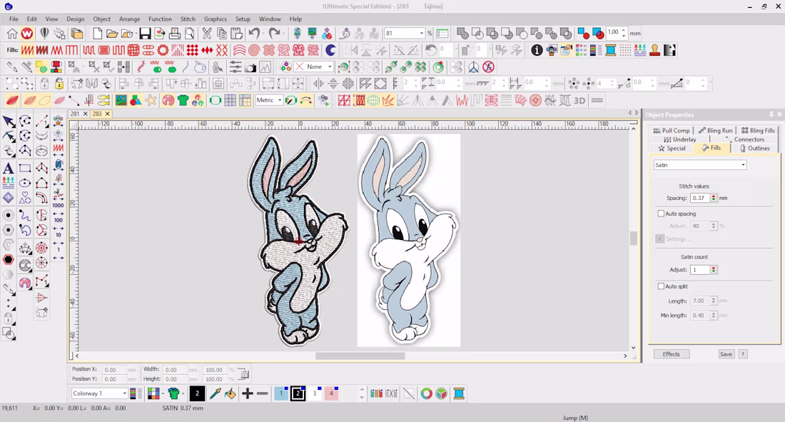Enable the Auto split checkbox
Image resolution: width=785 pixels, height=422 pixels.
661,286
